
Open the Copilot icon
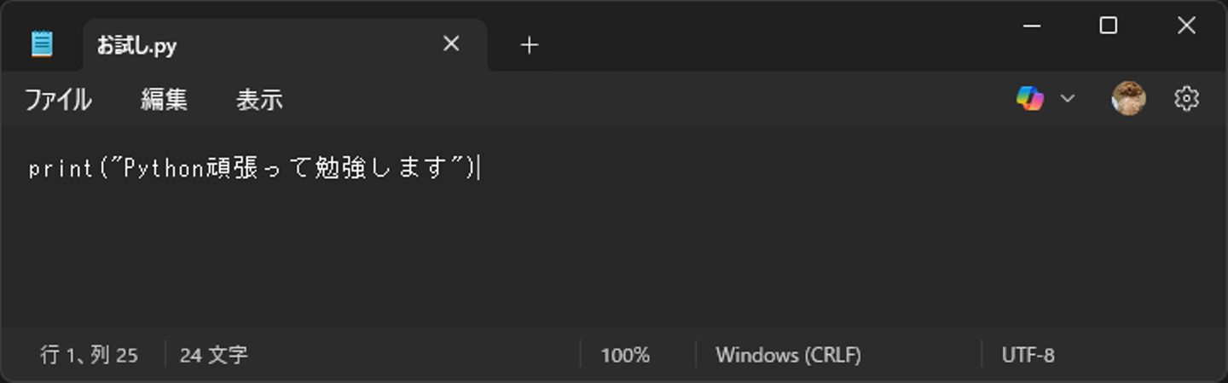coord(1030,99)
